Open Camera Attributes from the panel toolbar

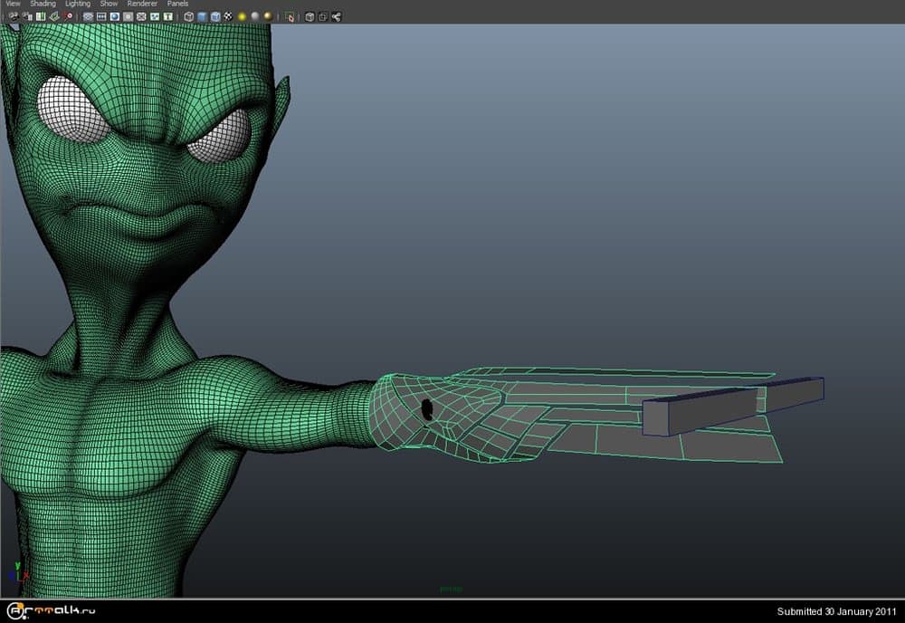click(x=27, y=16)
